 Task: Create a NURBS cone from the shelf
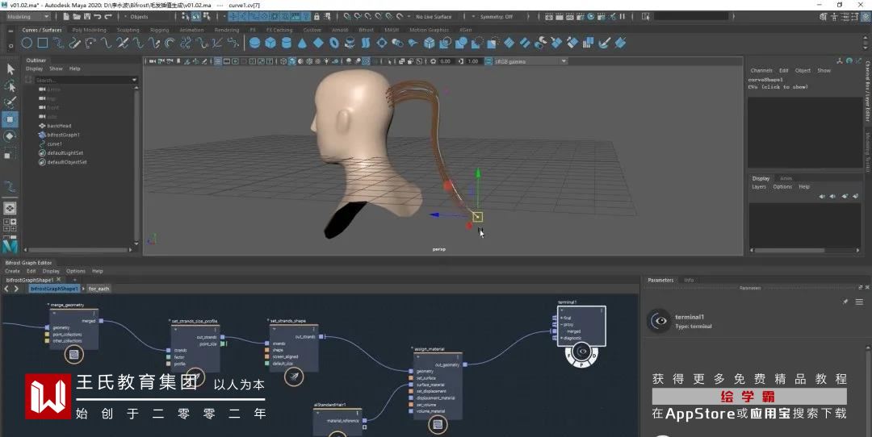coord(303,43)
